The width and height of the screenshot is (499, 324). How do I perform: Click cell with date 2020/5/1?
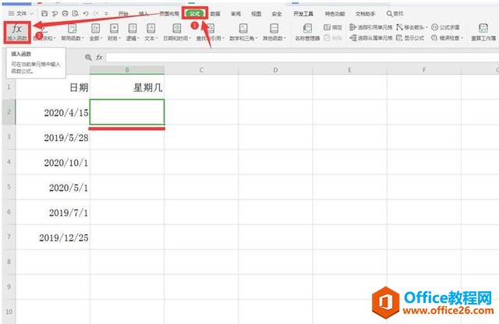53,187
